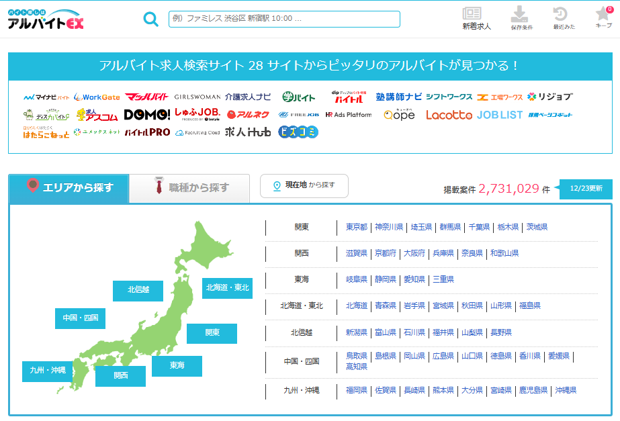Open the 大阪府 prefecture link
Image resolution: width=620 pixels, height=421 pixels.
click(414, 253)
